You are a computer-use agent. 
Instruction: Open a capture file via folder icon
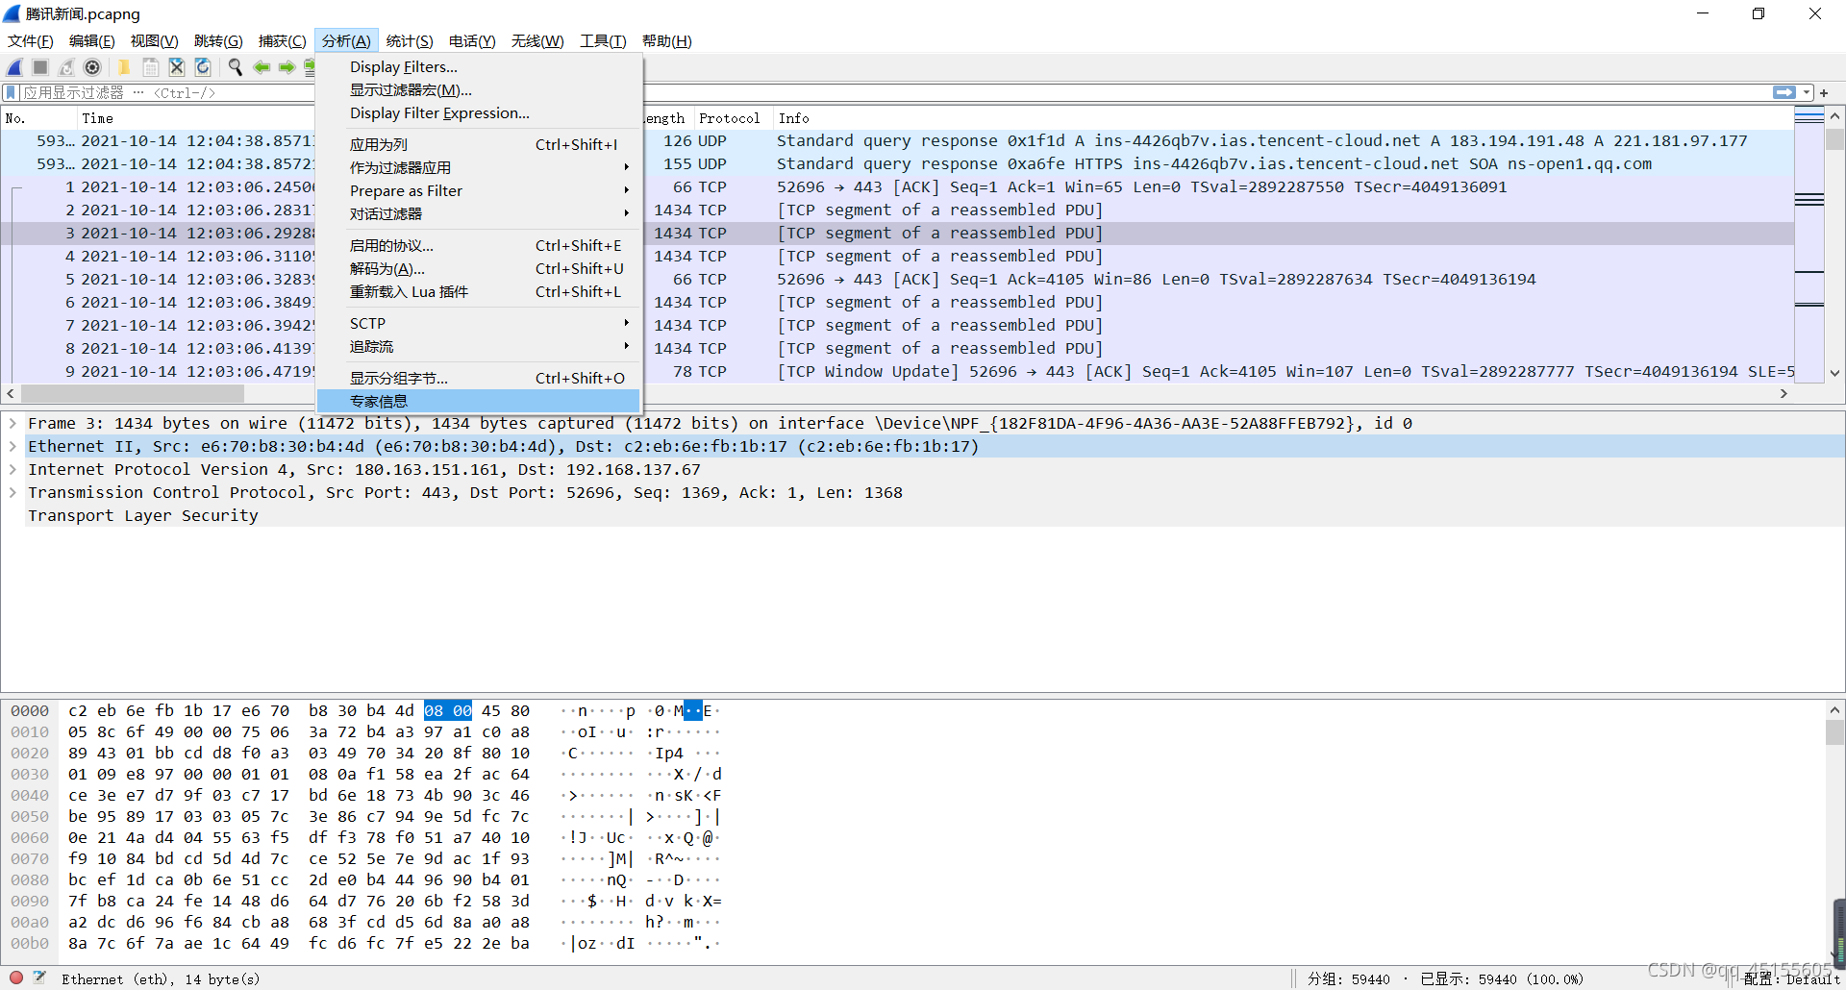(x=124, y=67)
